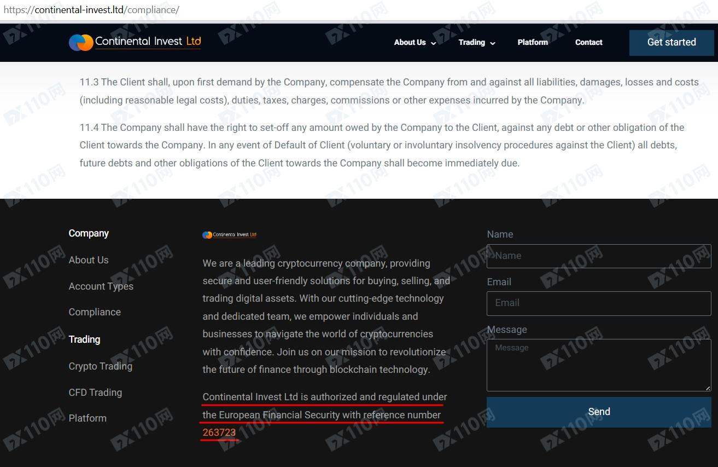Open the Contact menu item
The height and width of the screenshot is (467, 718).
(588, 42)
